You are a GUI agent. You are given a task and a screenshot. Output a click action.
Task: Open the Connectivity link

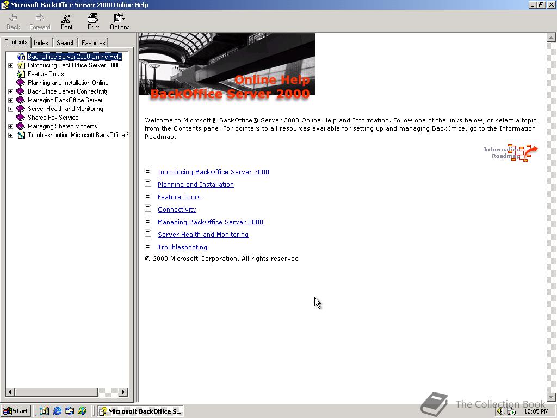coord(177,210)
